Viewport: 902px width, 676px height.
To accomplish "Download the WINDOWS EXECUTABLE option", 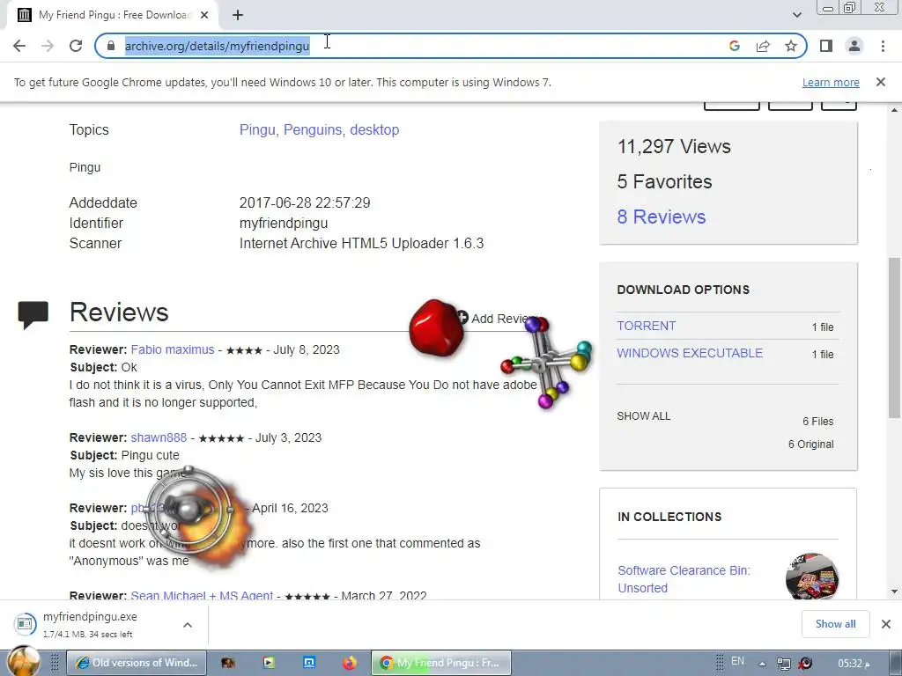I will 690,353.
